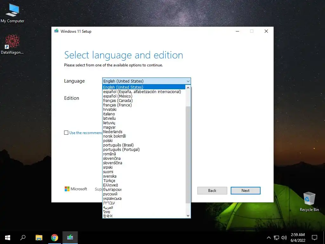The width and height of the screenshot is (325, 244).
Task: Choose lietuvių language option
Action: click(144, 123)
